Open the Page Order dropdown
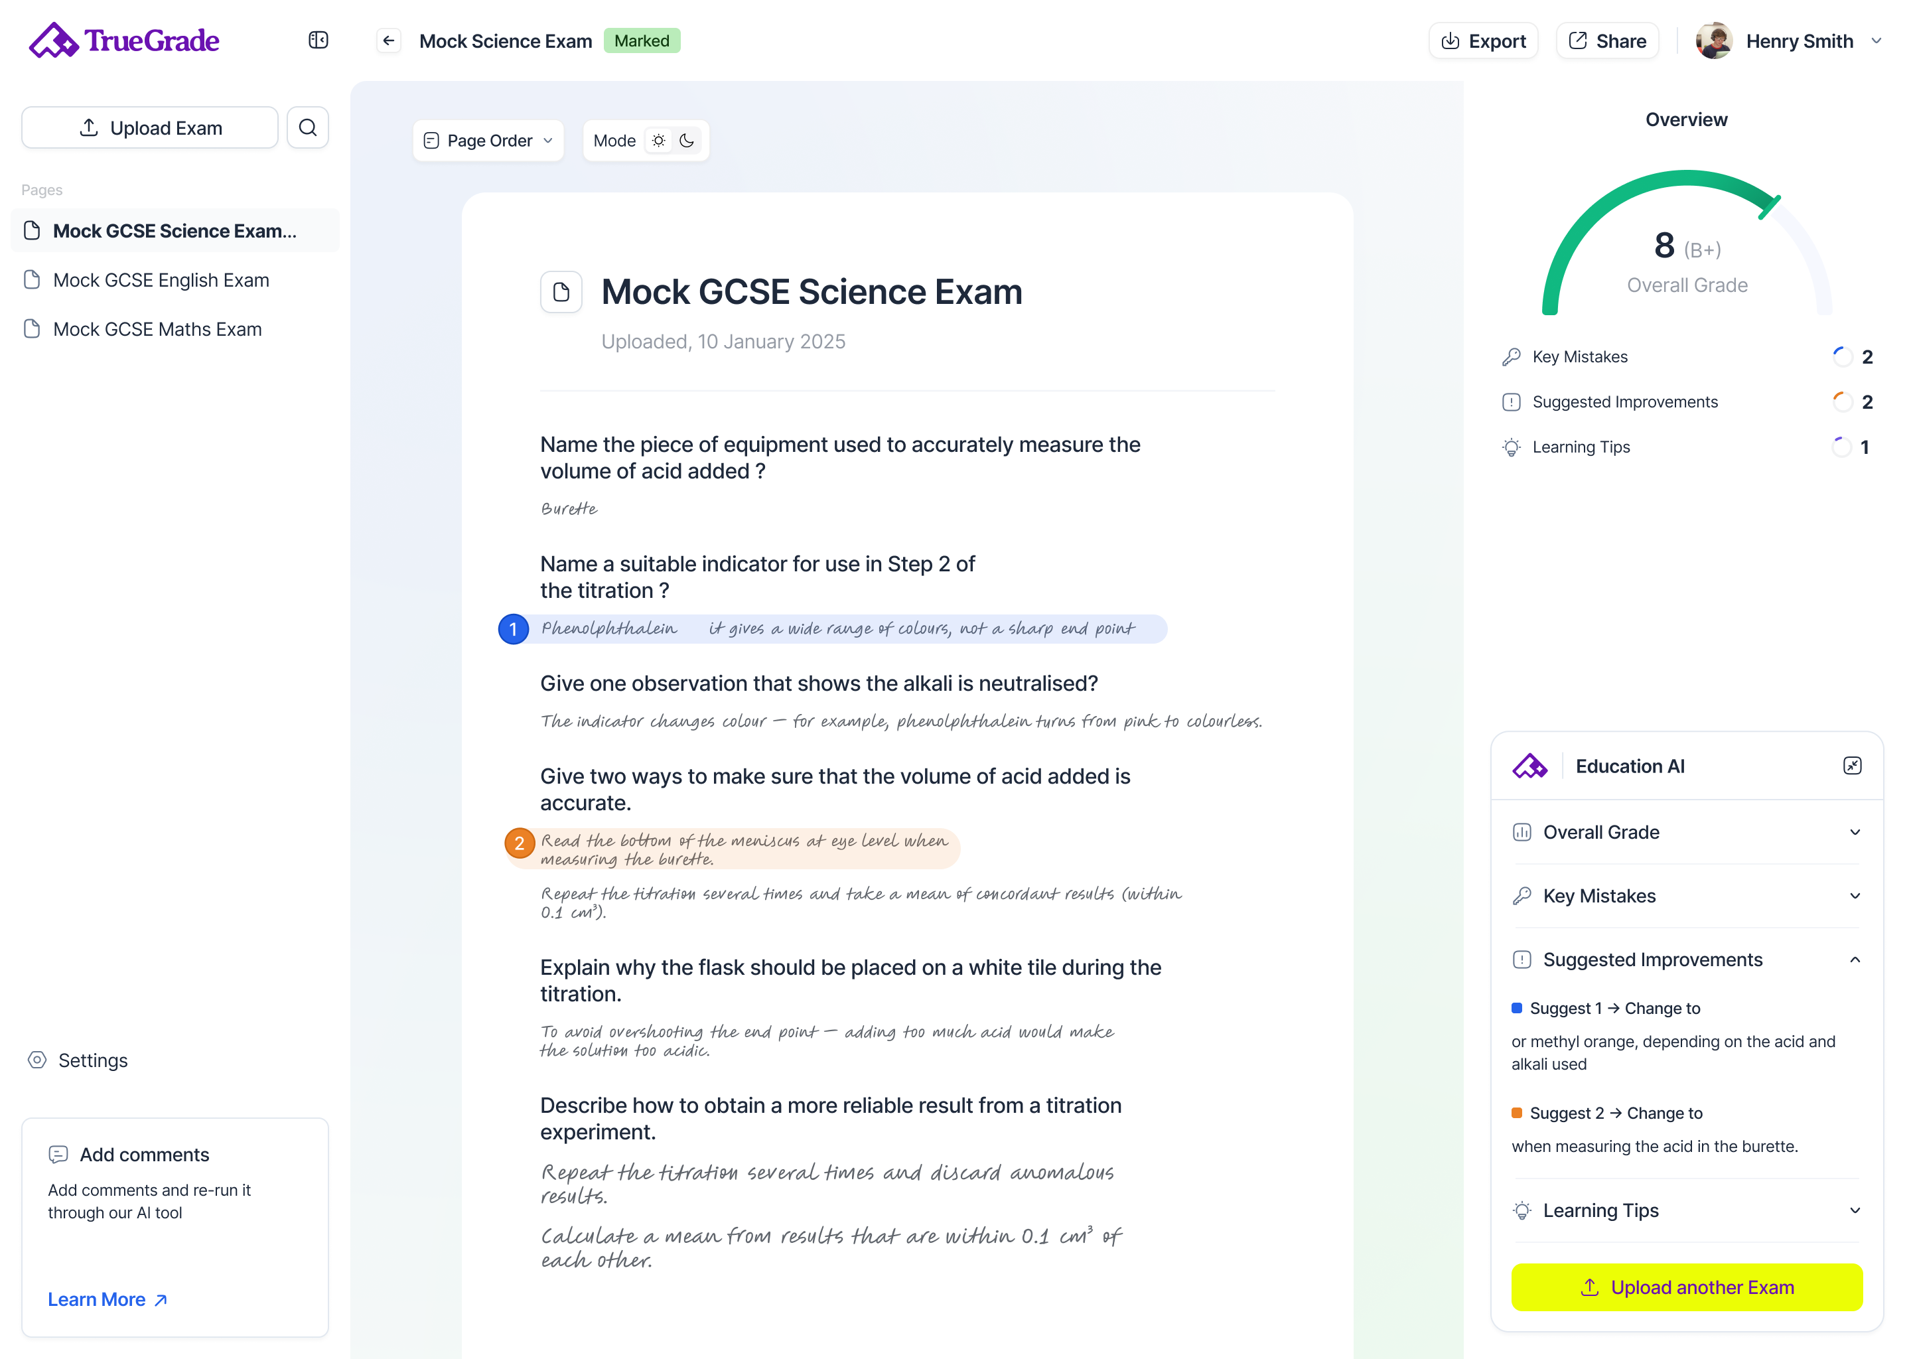The height and width of the screenshot is (1359, 1911). 488,141
